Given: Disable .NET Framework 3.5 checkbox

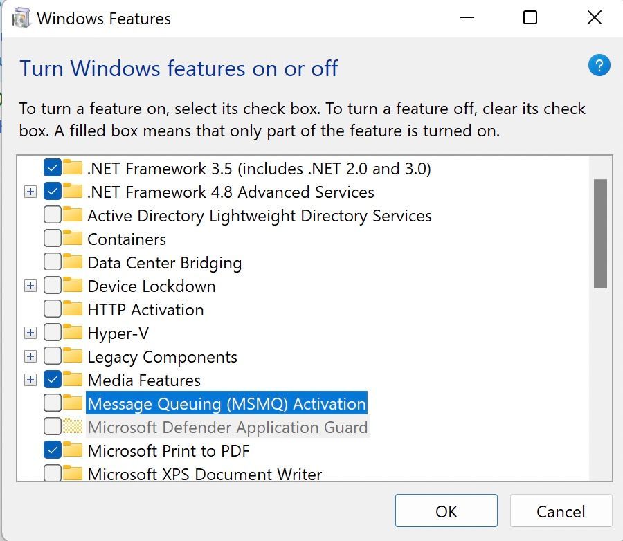Looking at the screenshot, I should coord(52,168).
